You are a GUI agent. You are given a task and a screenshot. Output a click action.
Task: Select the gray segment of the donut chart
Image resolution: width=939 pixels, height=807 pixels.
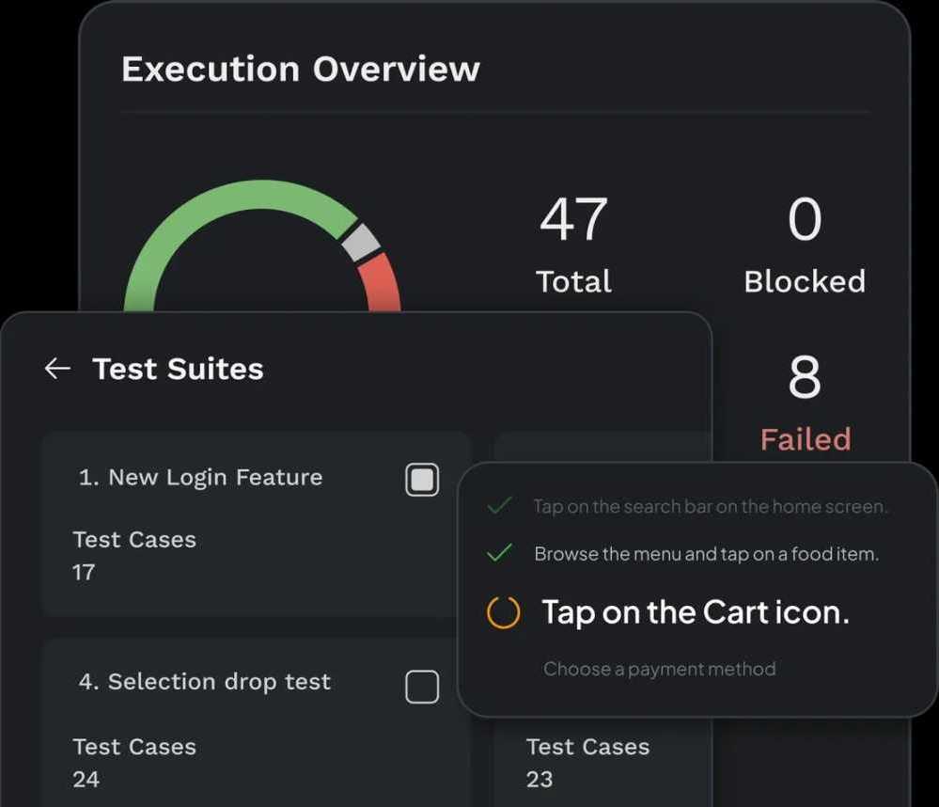[x=361, y=243]
